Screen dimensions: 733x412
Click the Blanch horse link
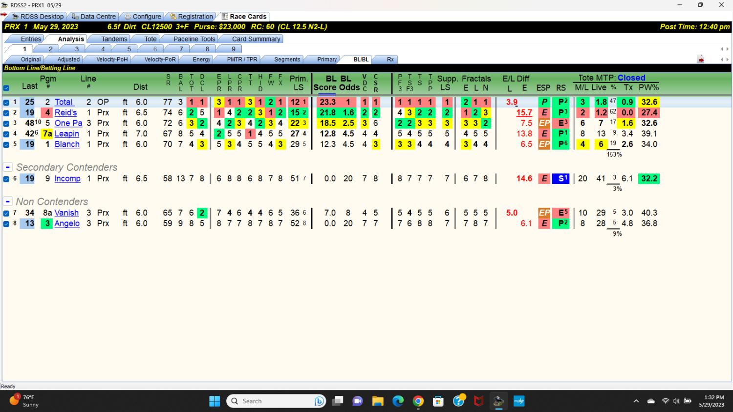pos(67,144)
